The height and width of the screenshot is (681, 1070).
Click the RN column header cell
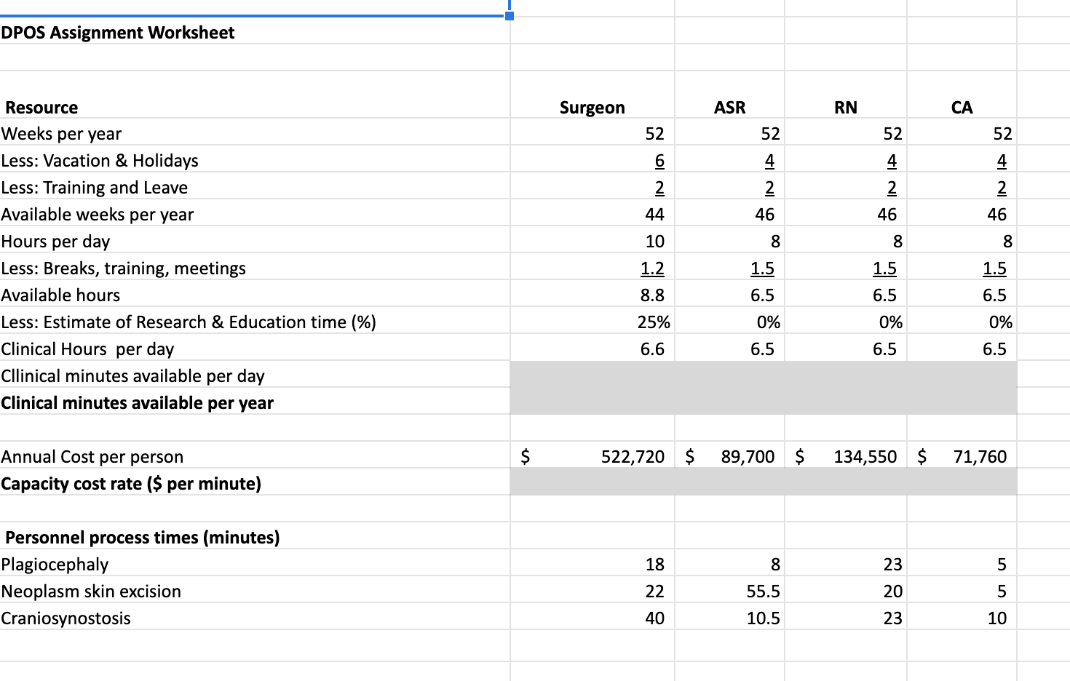tap(844, 107)
